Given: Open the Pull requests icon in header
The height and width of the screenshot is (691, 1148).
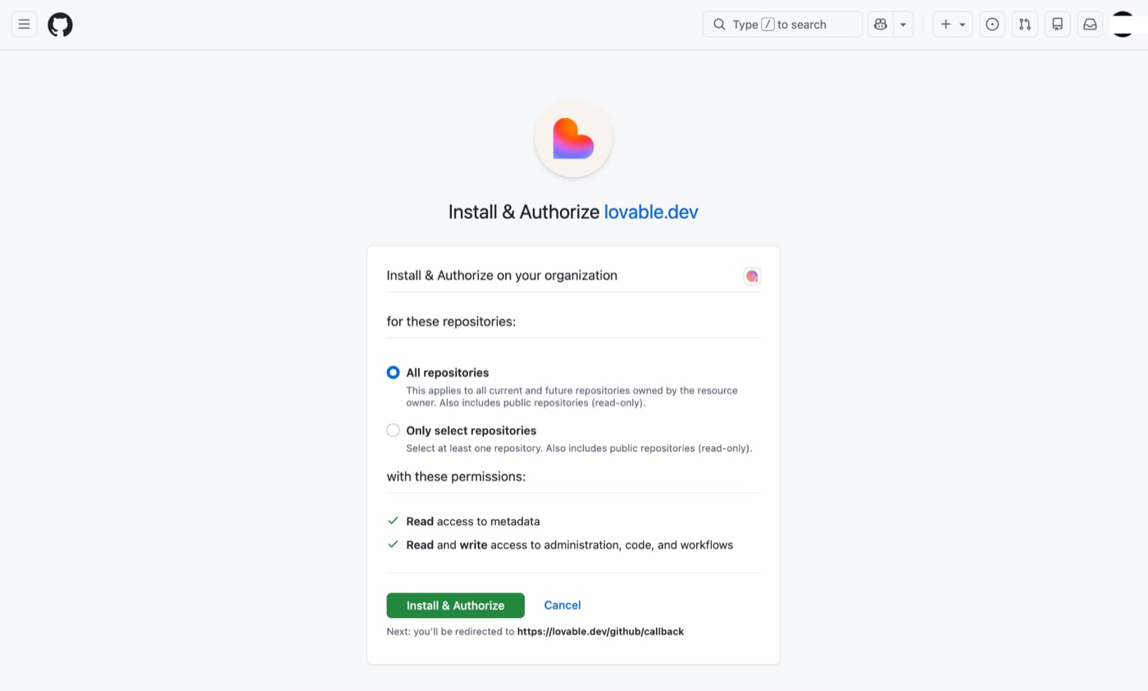Looking at the screenshot, I should pos(1025,25).
